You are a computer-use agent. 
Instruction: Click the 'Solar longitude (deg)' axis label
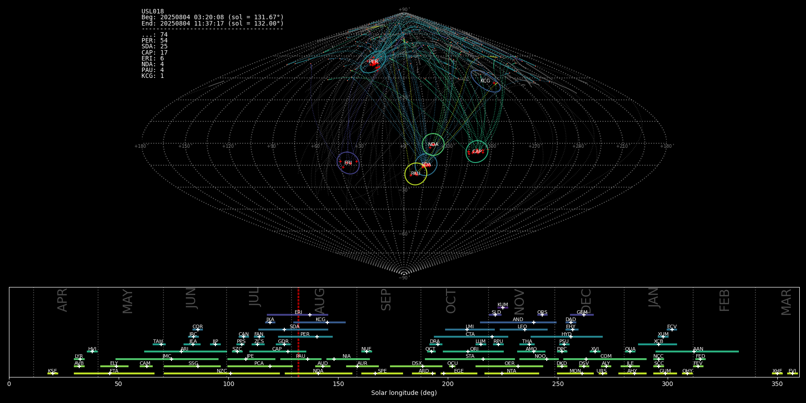(404, 393)
